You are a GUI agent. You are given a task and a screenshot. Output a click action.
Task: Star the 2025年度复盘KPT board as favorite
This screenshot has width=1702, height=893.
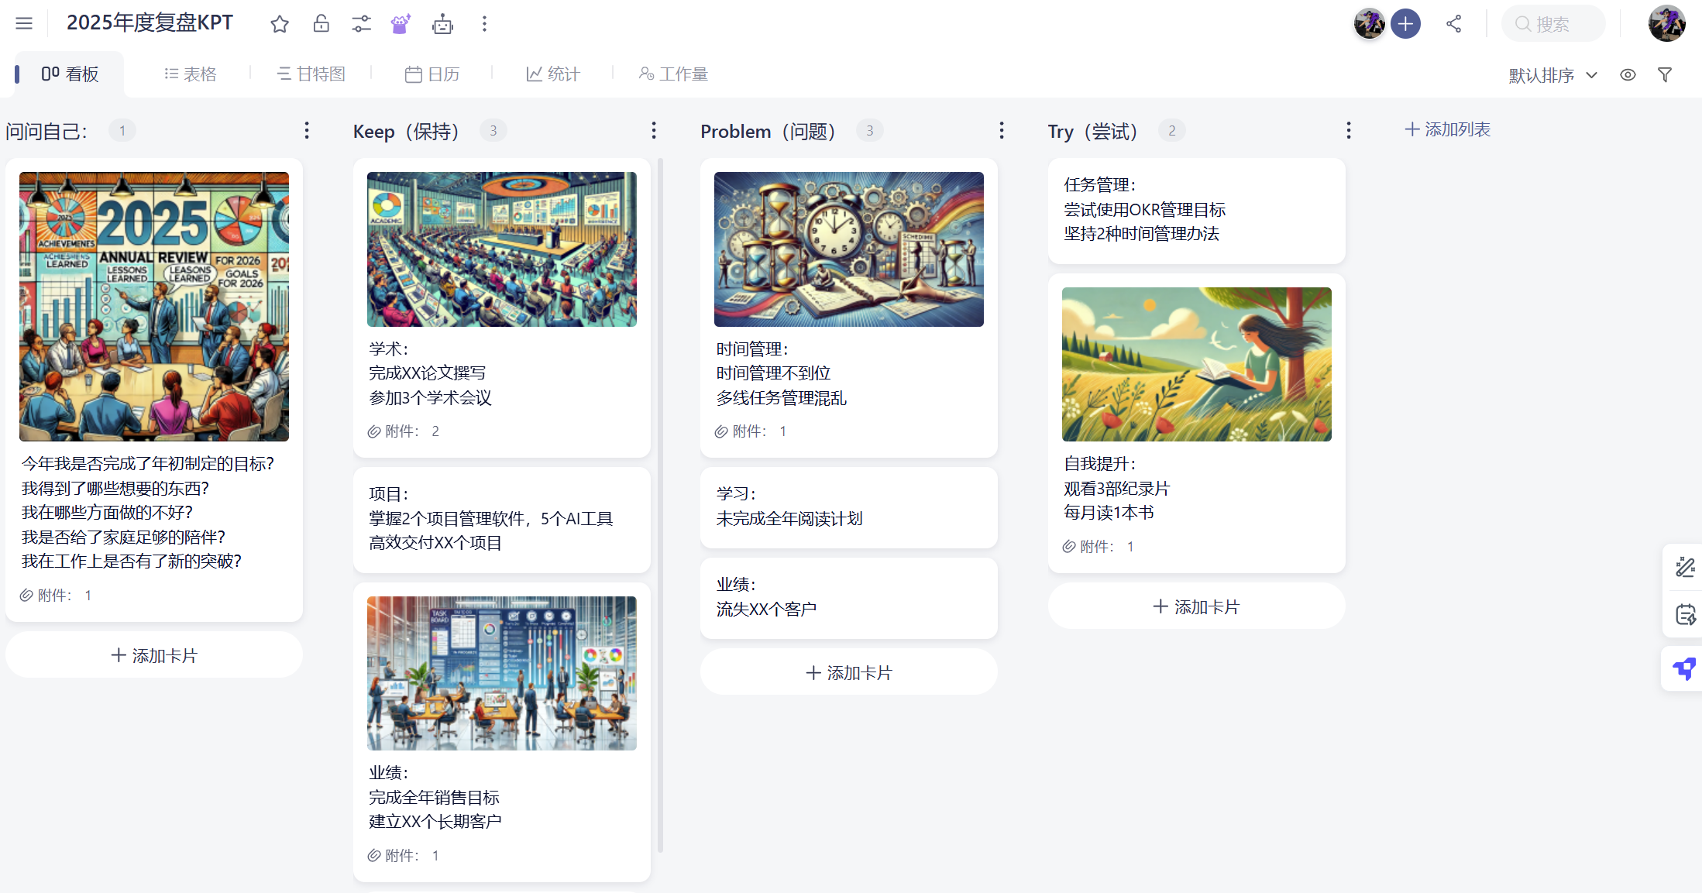coord(279,24)
